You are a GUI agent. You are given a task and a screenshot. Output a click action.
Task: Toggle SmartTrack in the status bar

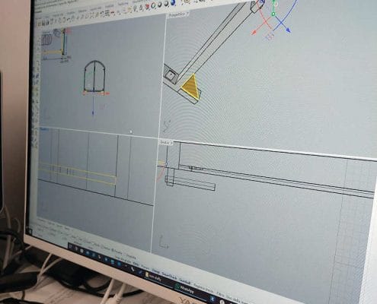point(169,276)
